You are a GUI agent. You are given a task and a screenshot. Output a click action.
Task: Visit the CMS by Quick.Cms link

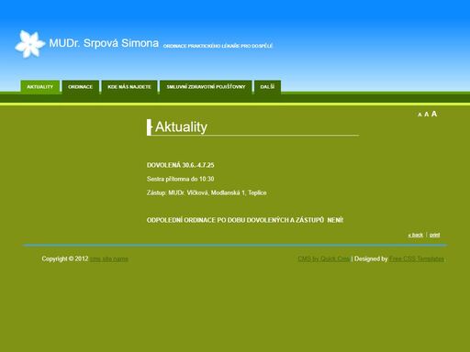click(x=324, y=258)
